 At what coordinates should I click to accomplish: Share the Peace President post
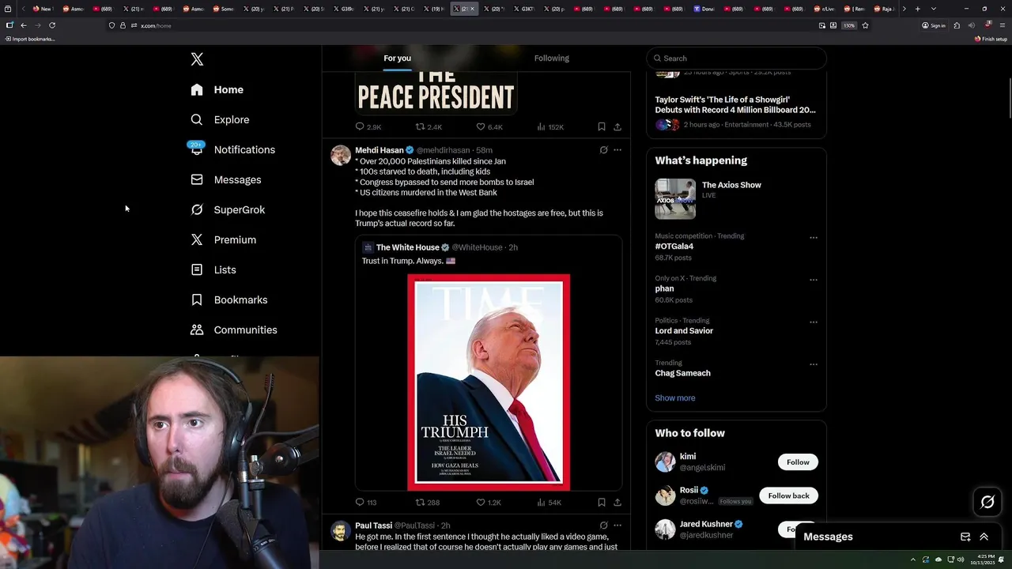pos(617,126)
